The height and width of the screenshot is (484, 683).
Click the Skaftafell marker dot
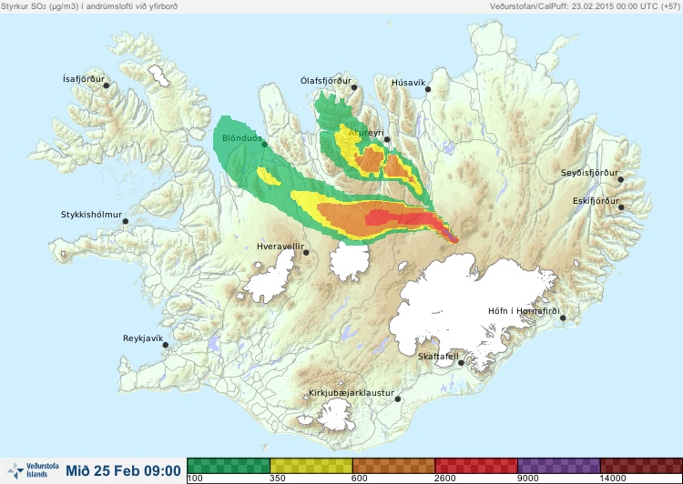461,363
